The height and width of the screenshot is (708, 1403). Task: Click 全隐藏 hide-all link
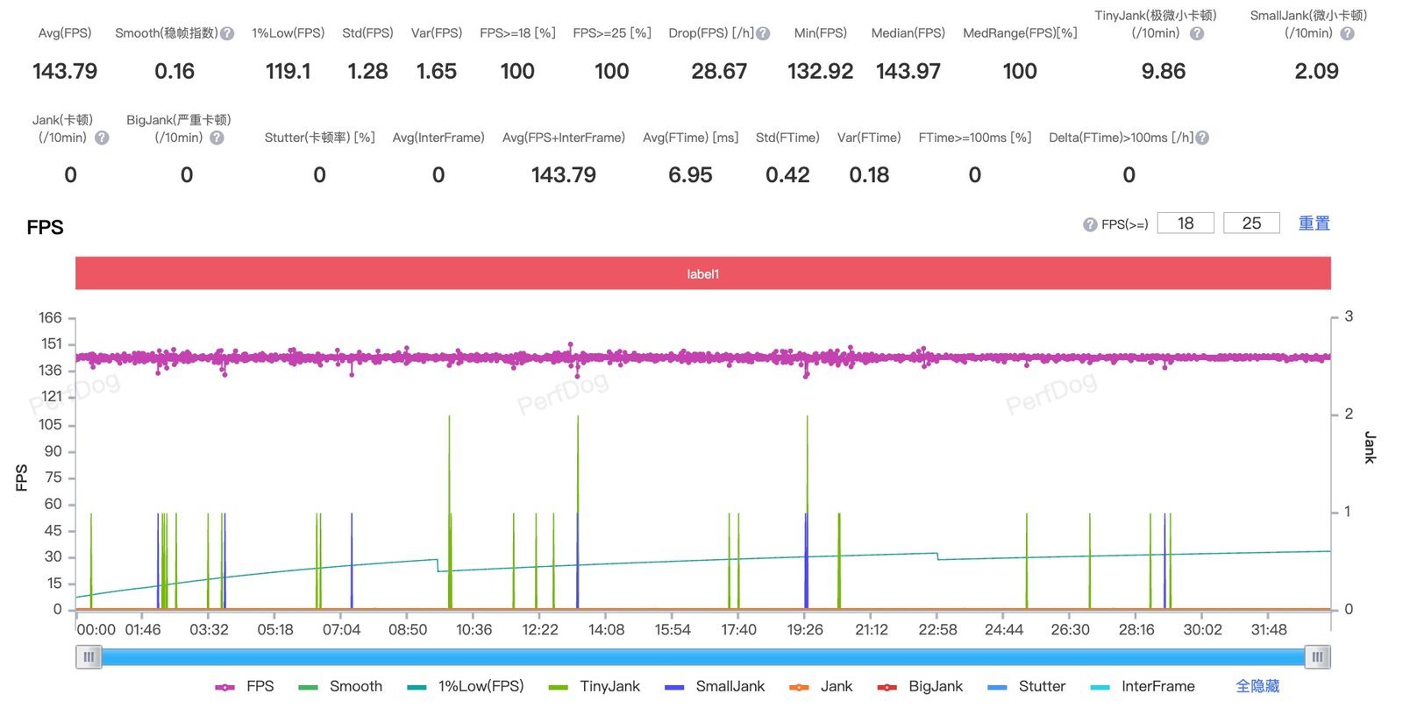coord(1257,686)
